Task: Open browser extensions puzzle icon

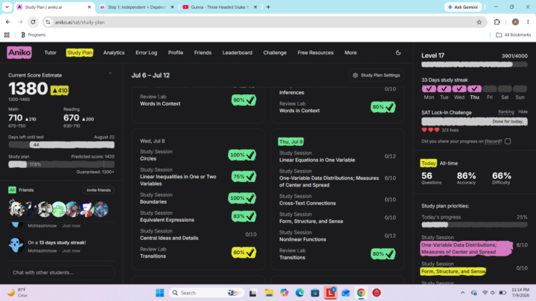Action: [x=497, y=22]
